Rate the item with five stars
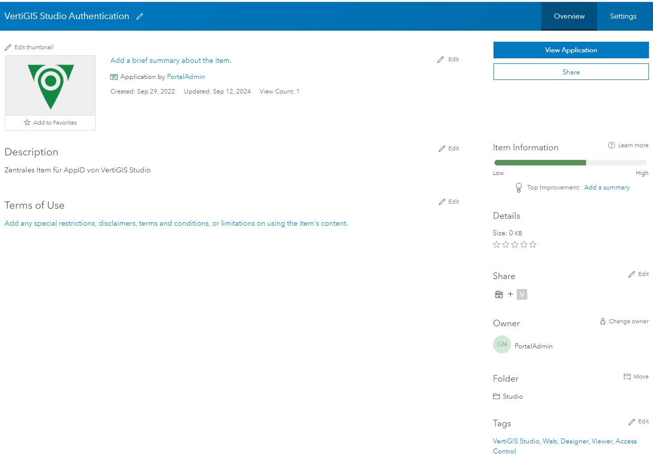This screenshot has height=458, width=653. click(x=533, y=244)
